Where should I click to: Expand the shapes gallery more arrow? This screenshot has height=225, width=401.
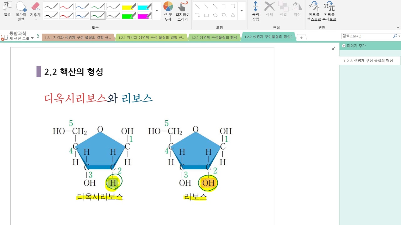click(x=242, y=11)
